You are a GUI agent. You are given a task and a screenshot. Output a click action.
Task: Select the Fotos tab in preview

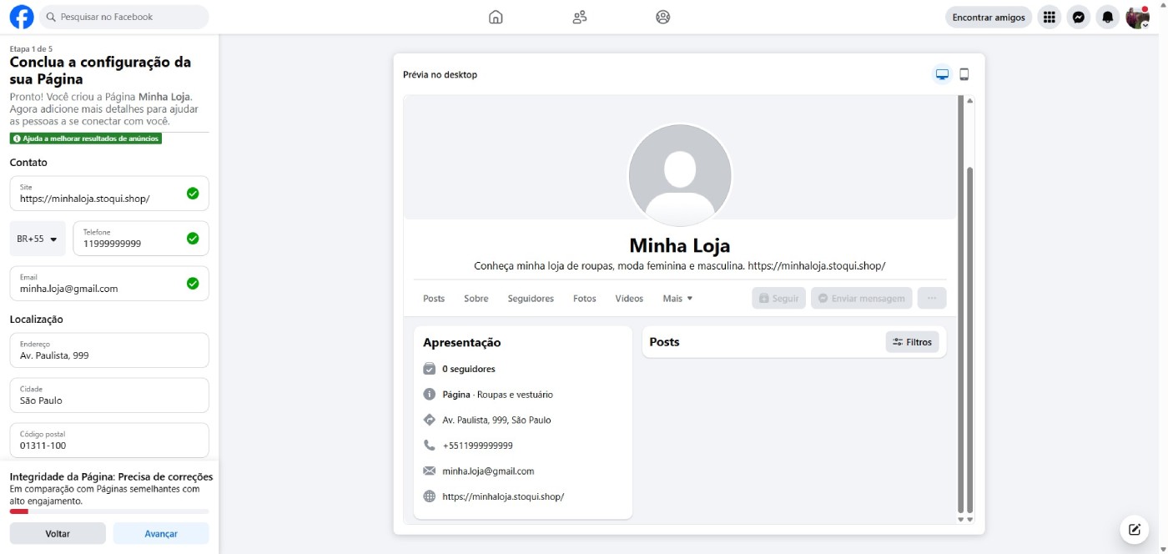(x=584, y=299)
